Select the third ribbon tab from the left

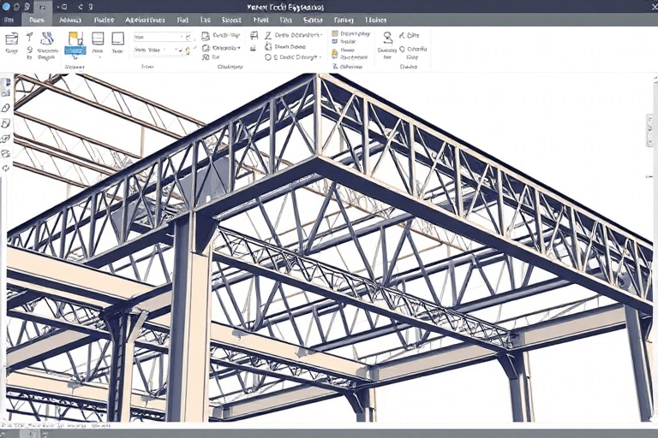70,19
